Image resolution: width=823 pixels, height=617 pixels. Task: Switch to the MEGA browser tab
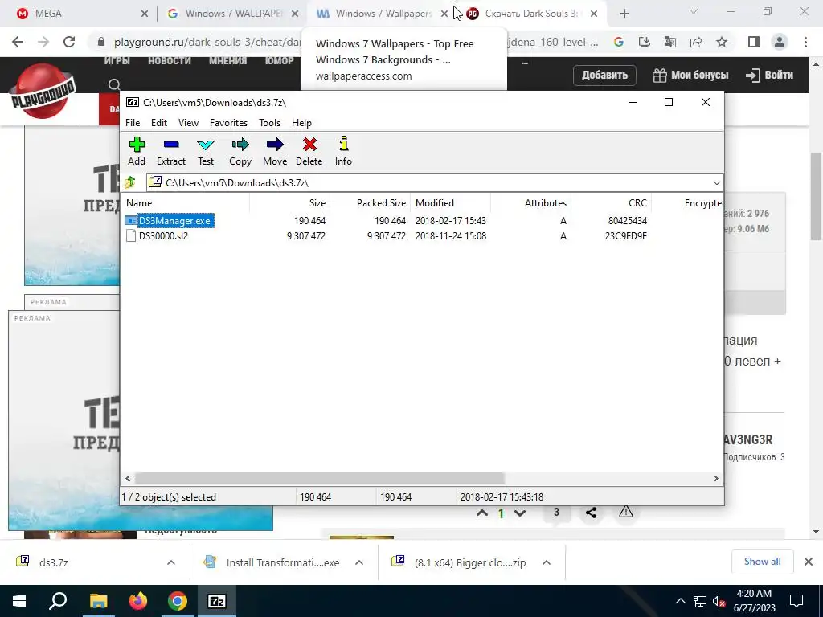pyautogui.click(x=79, y=14)
